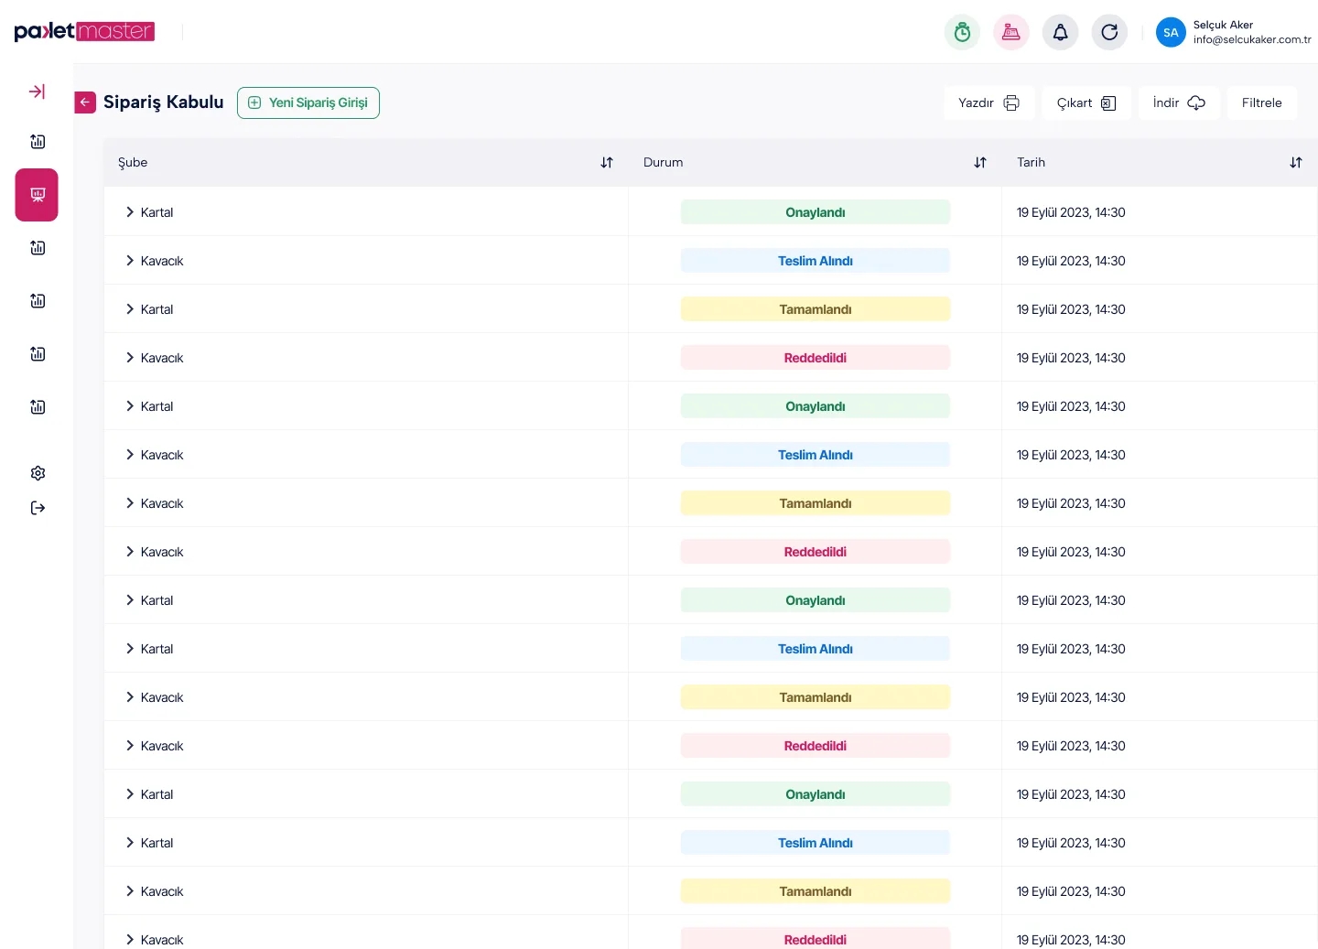This screenshot has height=949, width=1318.
Task: Click the green stopwatch icon in the header
Action: coord(962,32)
